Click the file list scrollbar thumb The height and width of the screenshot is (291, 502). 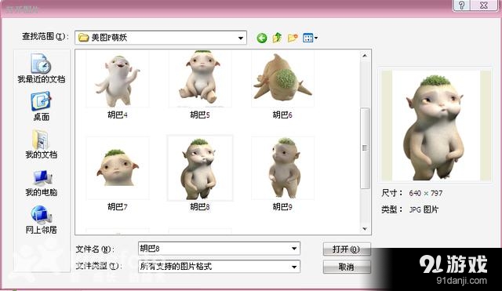[365, 148]
